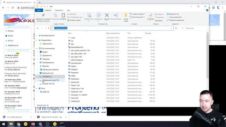Select the dbmmanage.pl file

[77, 60]
